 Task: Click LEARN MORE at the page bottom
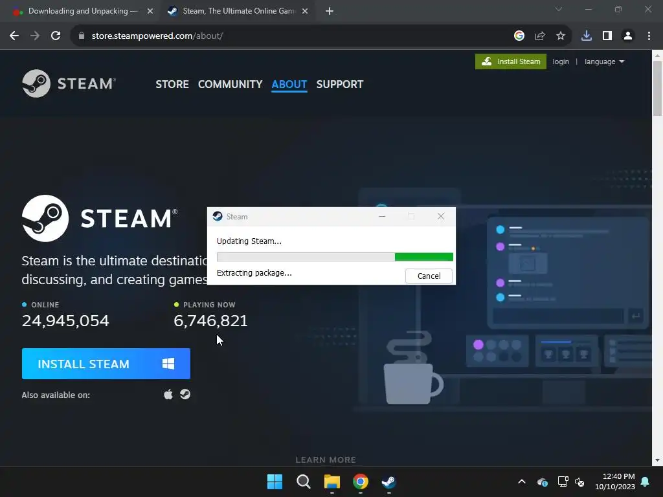point(326,460)
